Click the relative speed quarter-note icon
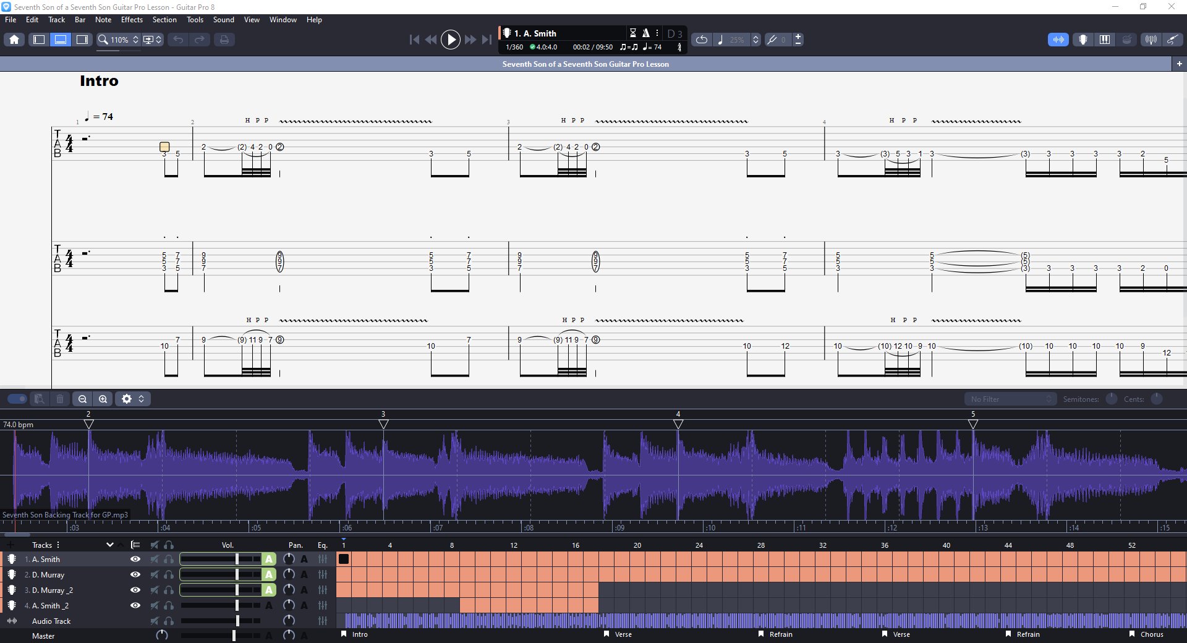This screenshot has width=1187, height=643. click(x=720, y=40)
